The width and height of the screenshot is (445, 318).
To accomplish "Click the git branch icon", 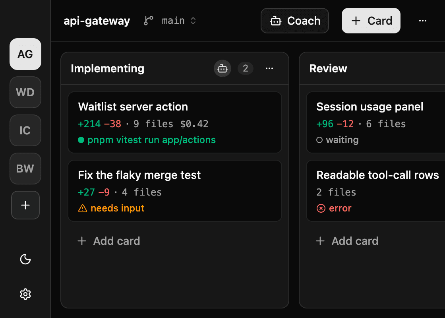I will (149, 21).
